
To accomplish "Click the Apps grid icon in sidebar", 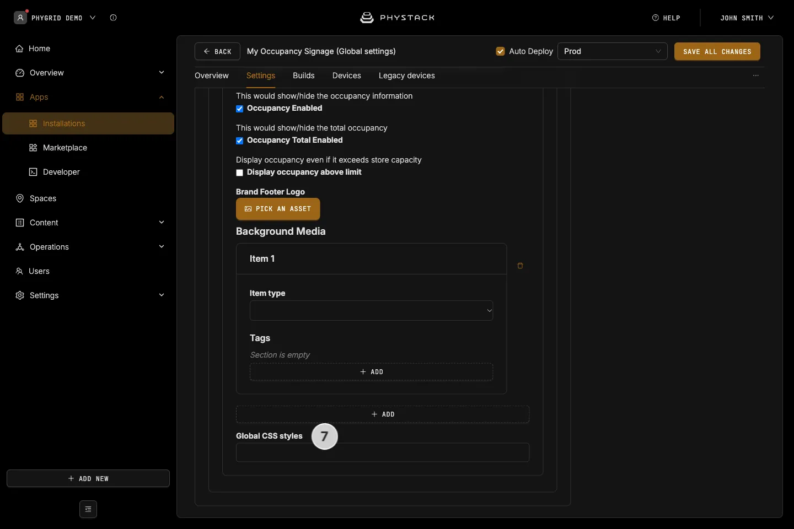I will [20, 97].
